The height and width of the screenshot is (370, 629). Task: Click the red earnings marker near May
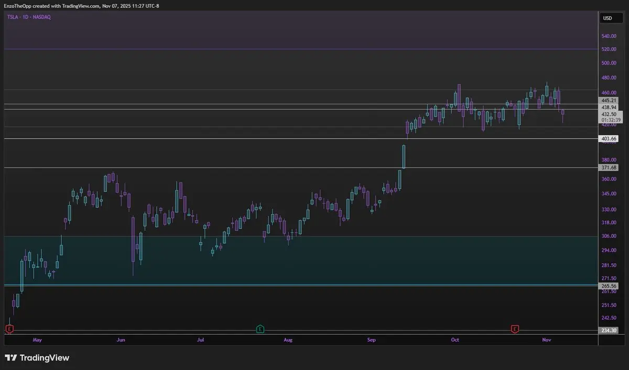tap(9, 329)
